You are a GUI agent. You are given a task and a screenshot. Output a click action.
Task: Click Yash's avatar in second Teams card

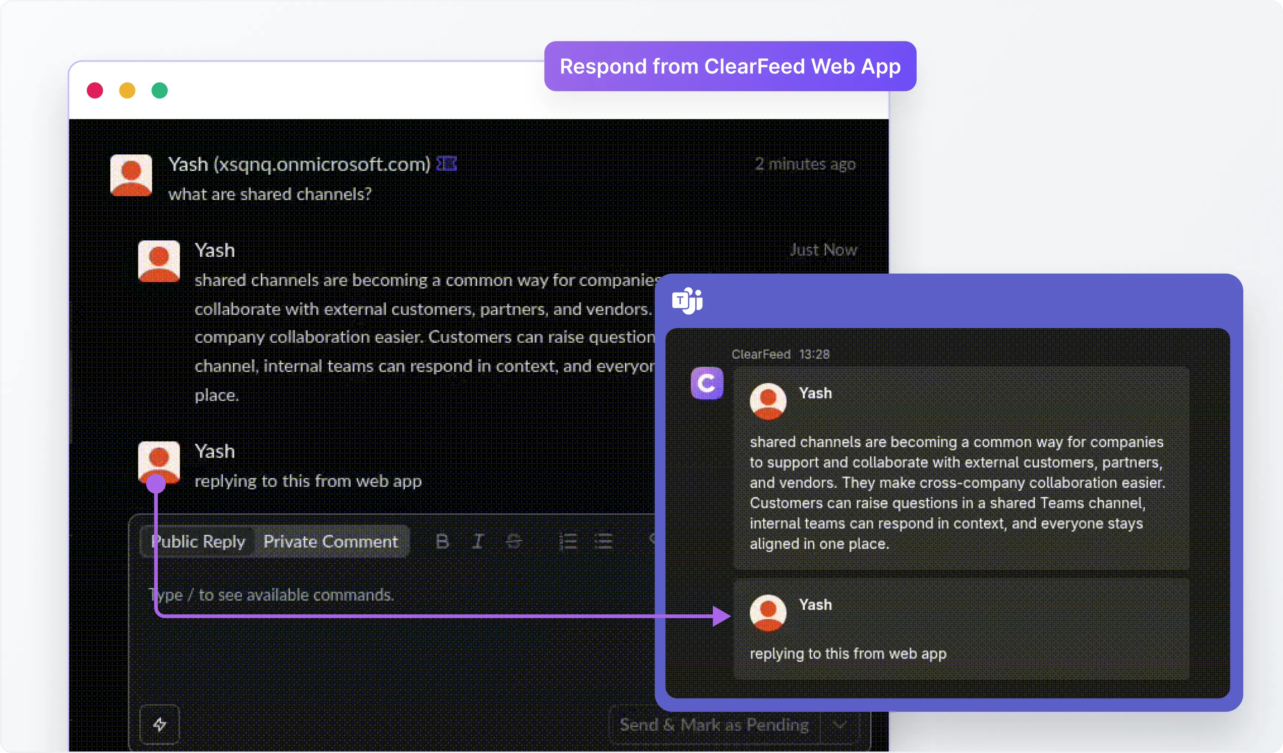click(x=768, y=613)
